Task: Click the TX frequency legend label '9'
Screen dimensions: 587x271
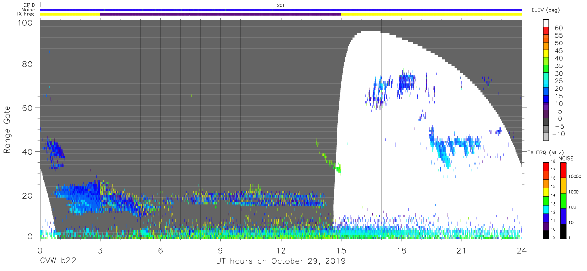Action: 553,238
